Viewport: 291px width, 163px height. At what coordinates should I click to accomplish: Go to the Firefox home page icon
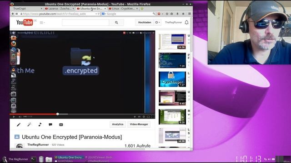[183, 14]
